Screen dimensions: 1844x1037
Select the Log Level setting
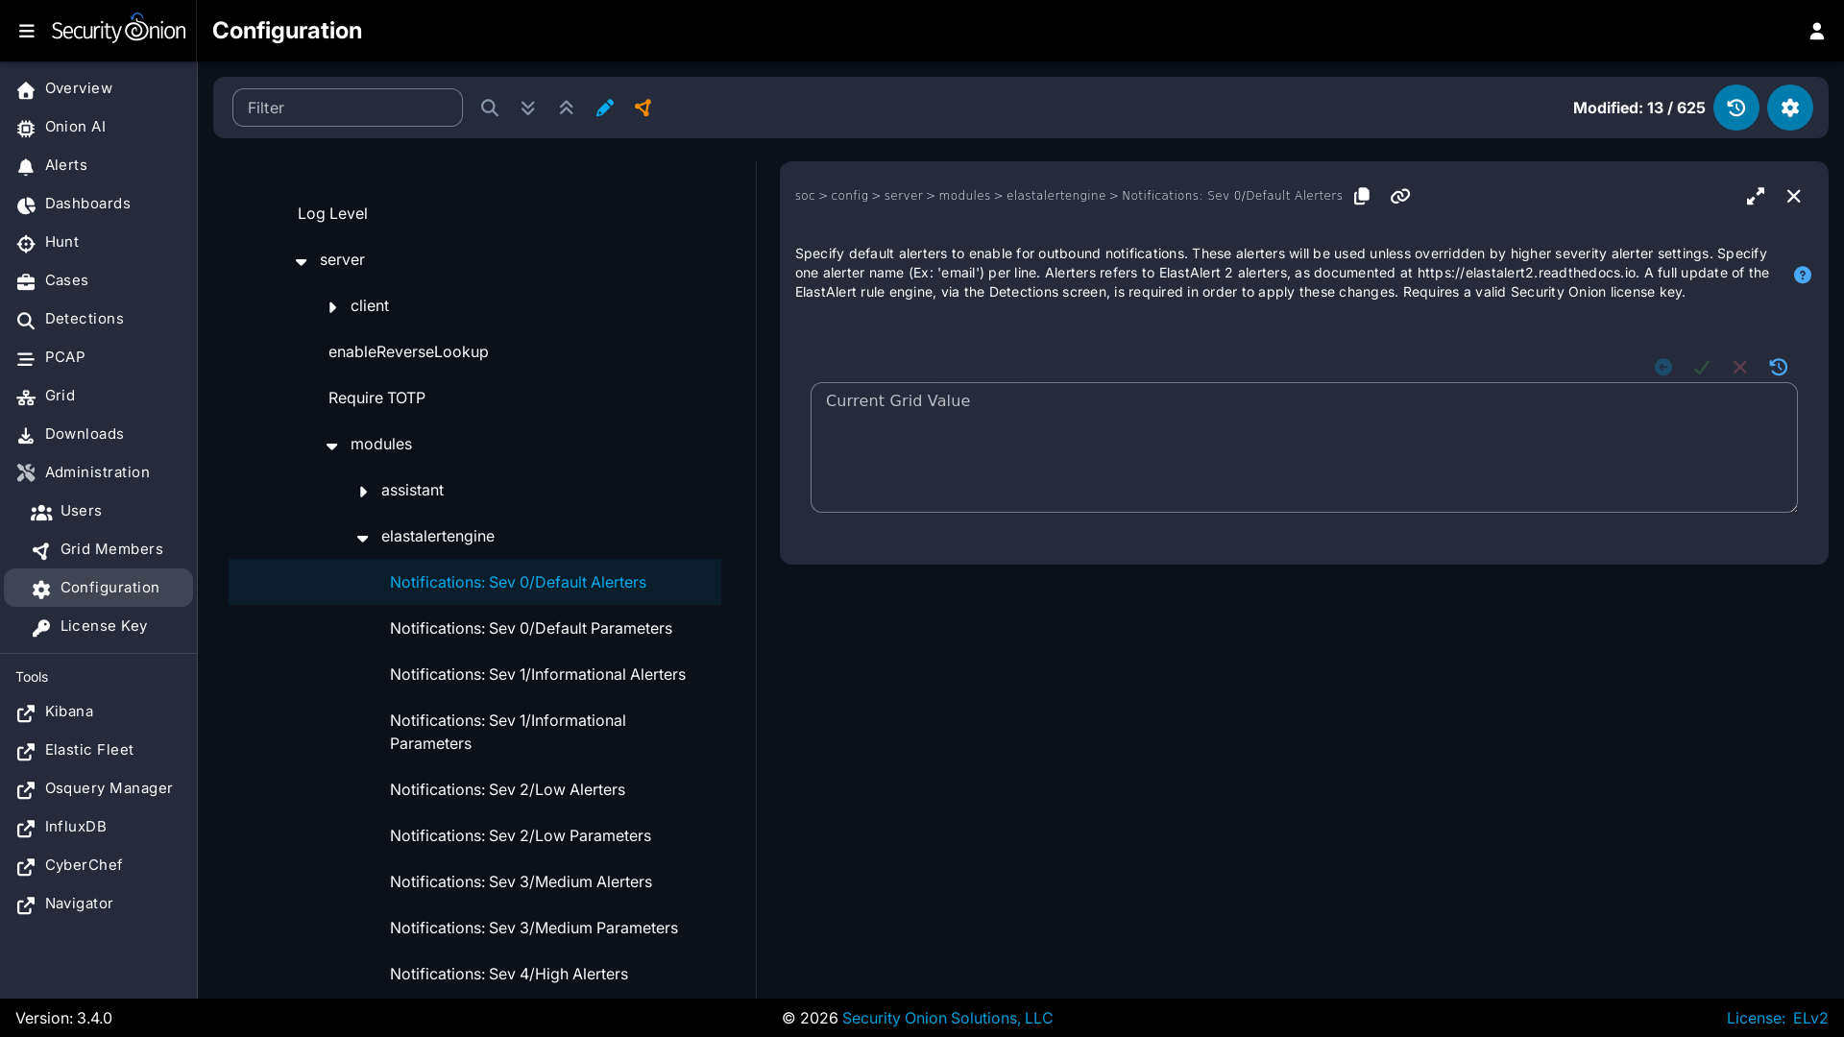pos(332,213)
